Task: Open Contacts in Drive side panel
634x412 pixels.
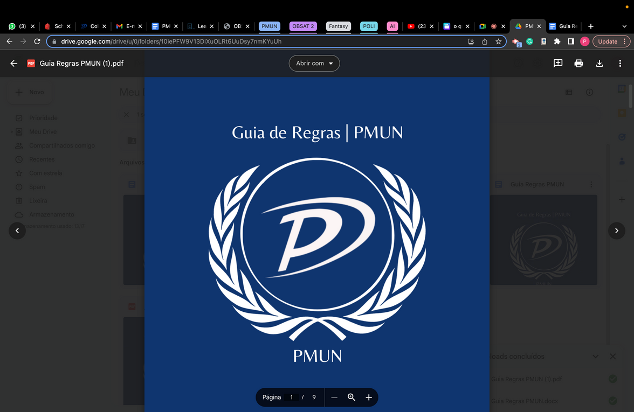Action: click(622, 162)
